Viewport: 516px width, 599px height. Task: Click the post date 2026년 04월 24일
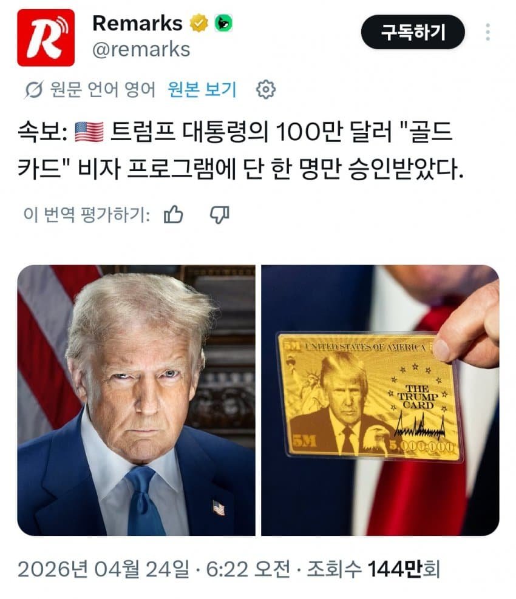(103, 569)
